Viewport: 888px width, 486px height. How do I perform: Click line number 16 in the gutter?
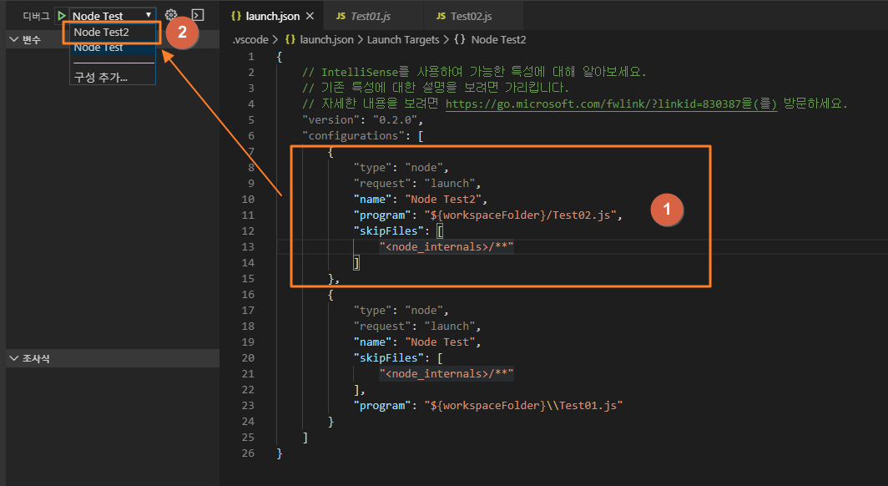pyautogui.click(x=248, y=295)
